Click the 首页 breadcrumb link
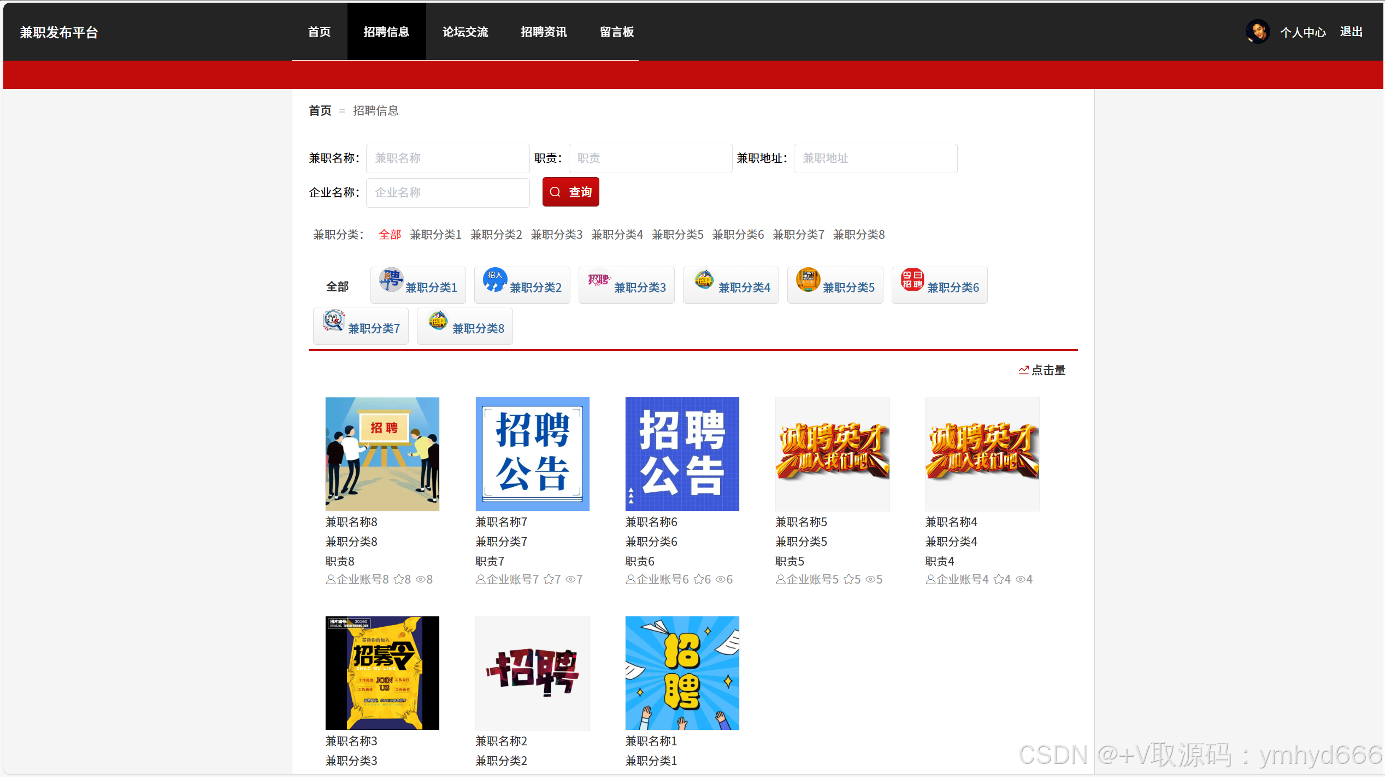The image size is (1385, 777). [x=320, y=110]
